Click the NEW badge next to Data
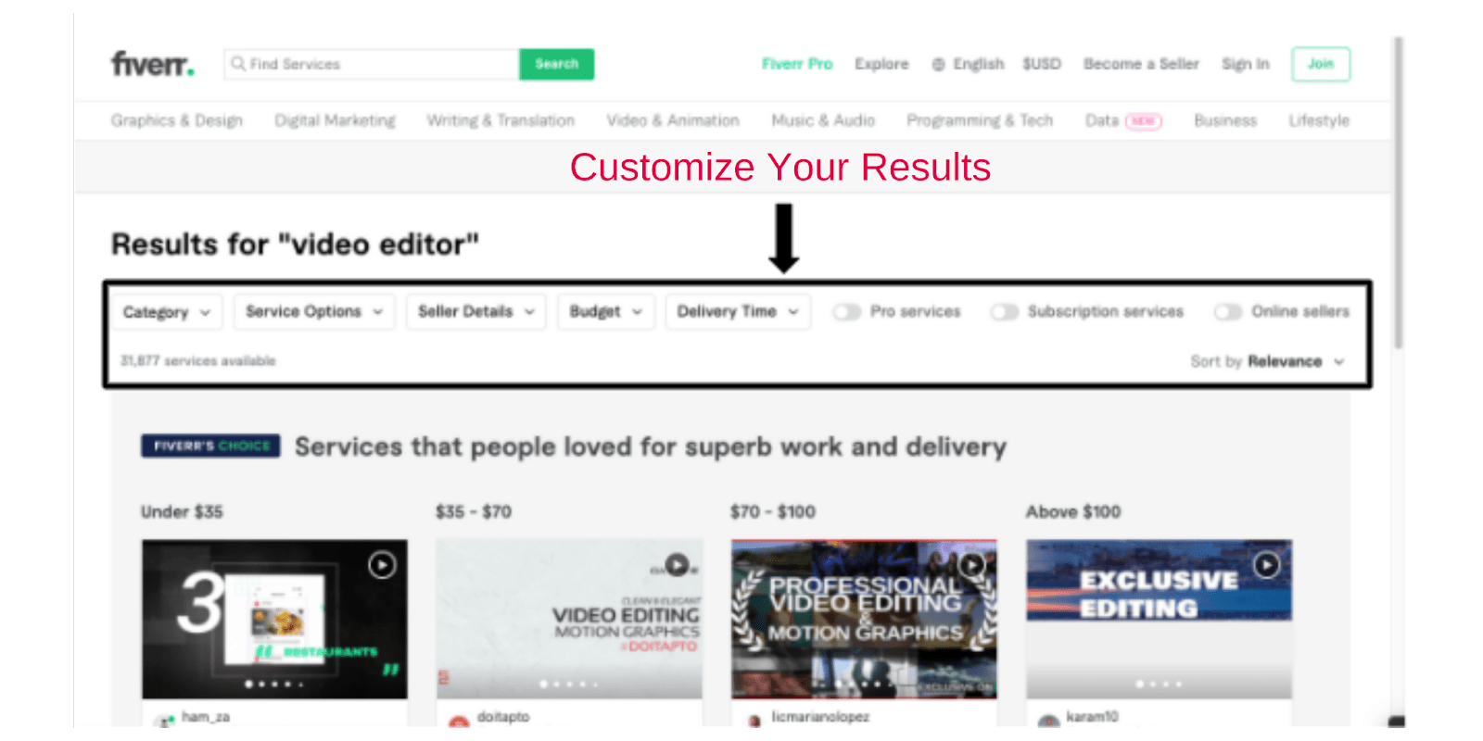 pyautogui.click(x=1144, y=121)
